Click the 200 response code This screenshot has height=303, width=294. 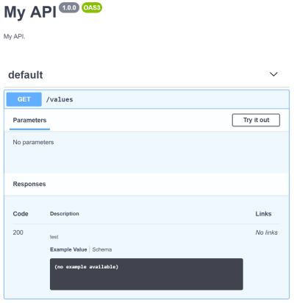coord(18,232)
